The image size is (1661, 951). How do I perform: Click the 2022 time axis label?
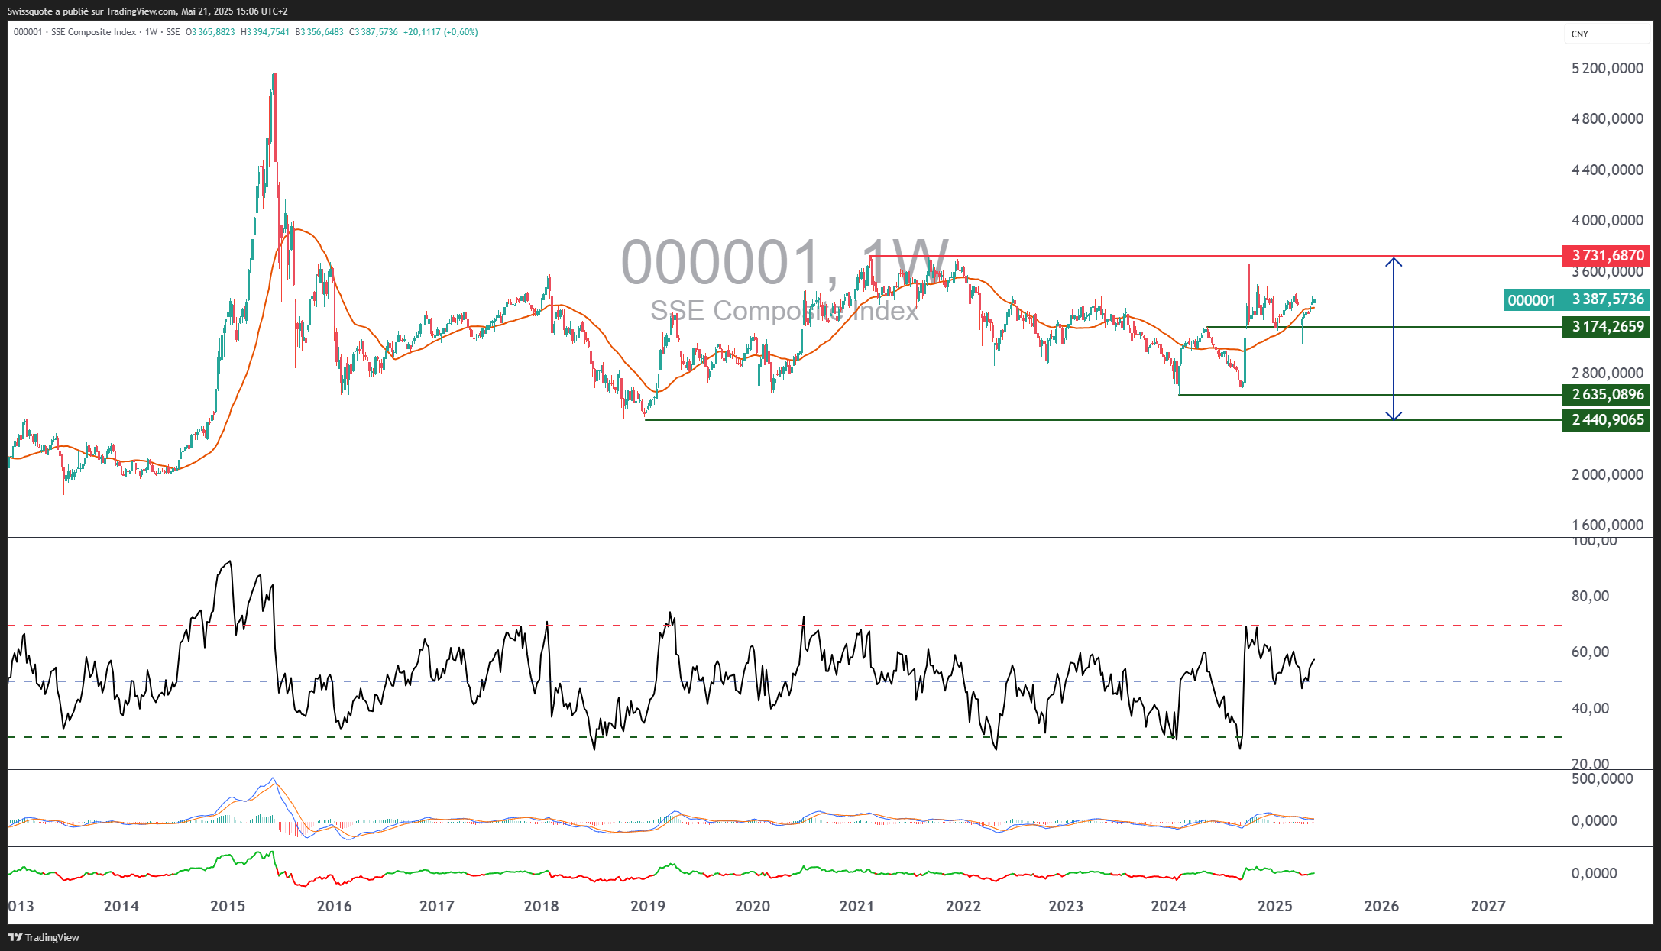(963, 906)
